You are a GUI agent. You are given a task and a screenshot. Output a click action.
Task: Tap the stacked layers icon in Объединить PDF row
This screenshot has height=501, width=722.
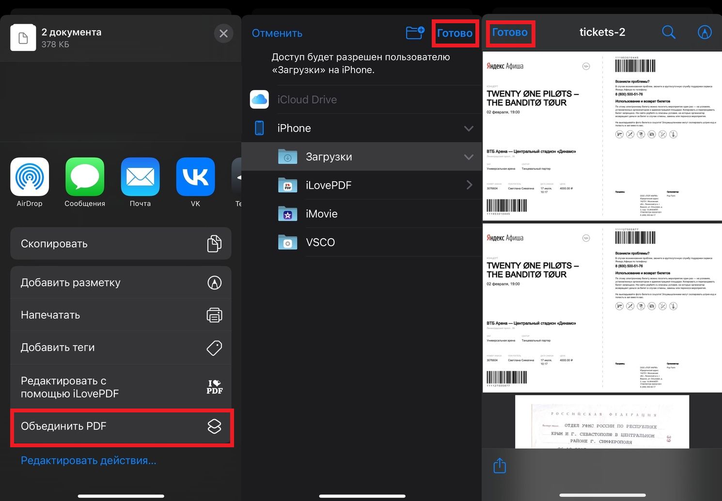pyautogui.click(x=214, y=426)
